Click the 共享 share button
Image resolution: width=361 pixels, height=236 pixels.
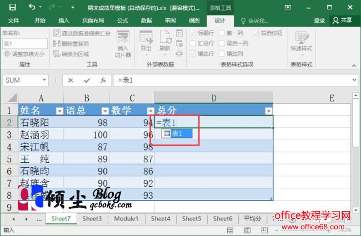pyautogui.click(x=342, y=20)
